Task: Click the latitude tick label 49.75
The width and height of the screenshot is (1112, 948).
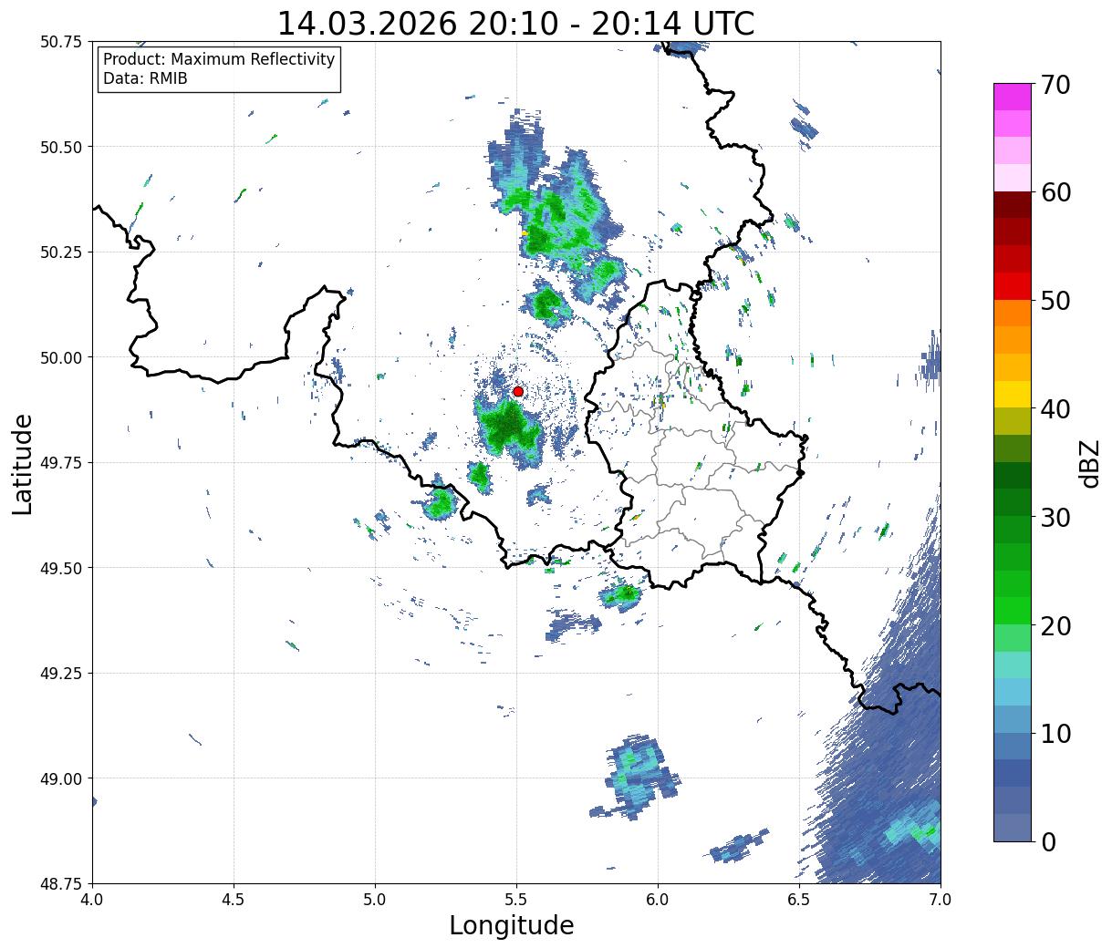Action: 61,463
